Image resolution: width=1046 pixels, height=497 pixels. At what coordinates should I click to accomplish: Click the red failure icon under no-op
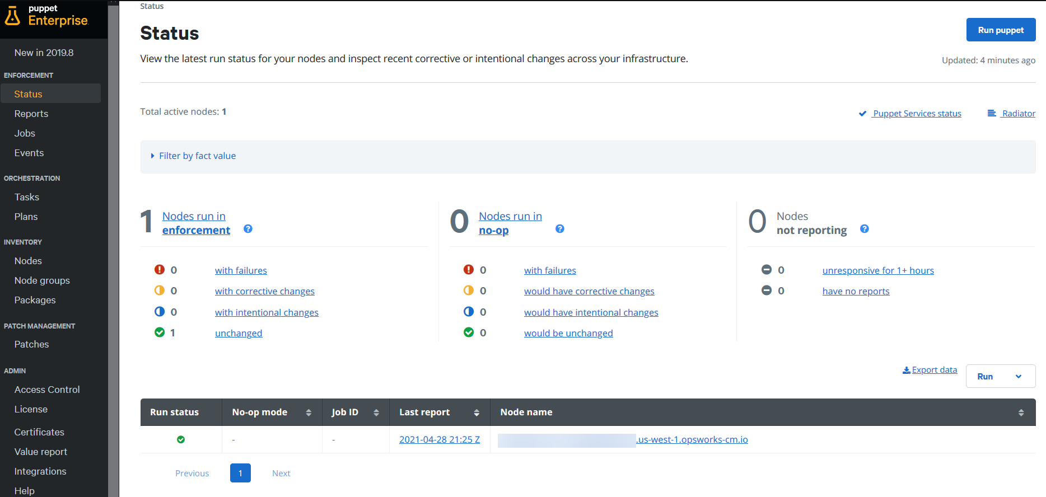469,270
